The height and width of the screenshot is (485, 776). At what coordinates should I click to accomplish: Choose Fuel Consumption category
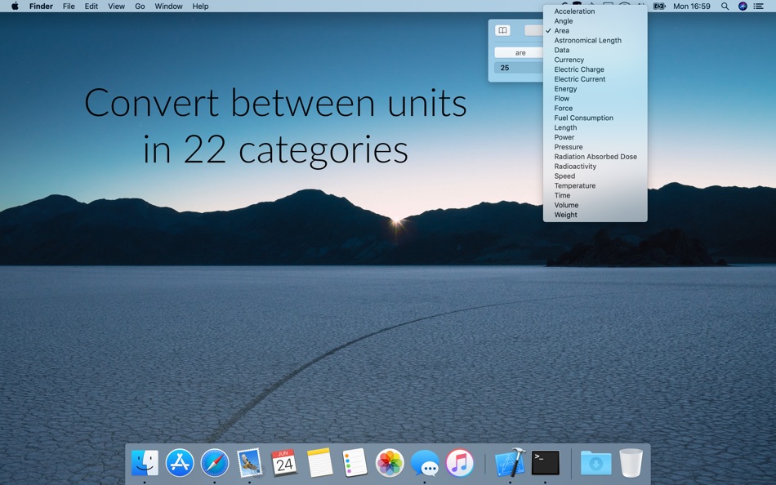[583, 118]
